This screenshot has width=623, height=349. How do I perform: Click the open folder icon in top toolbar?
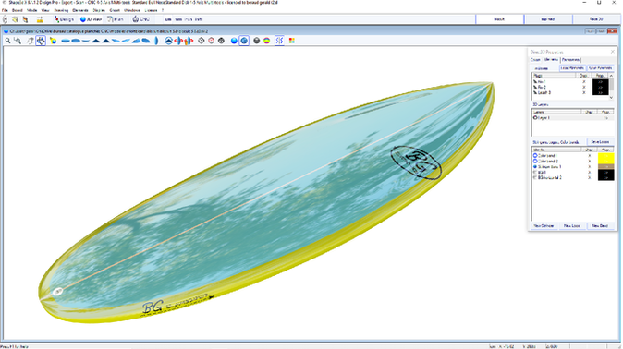[15, 19]
